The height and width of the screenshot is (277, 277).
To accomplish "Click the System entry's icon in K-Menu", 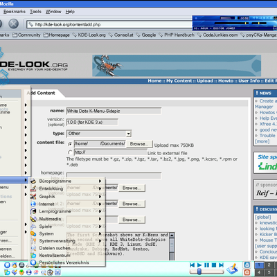I will 33,234.
